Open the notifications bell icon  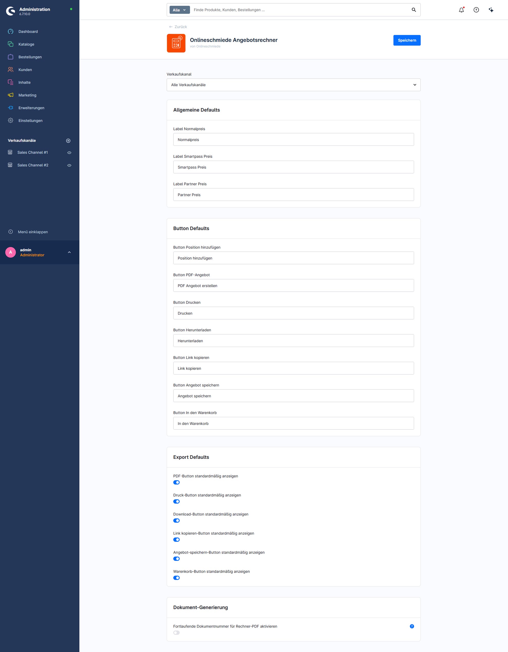(461, 10)
